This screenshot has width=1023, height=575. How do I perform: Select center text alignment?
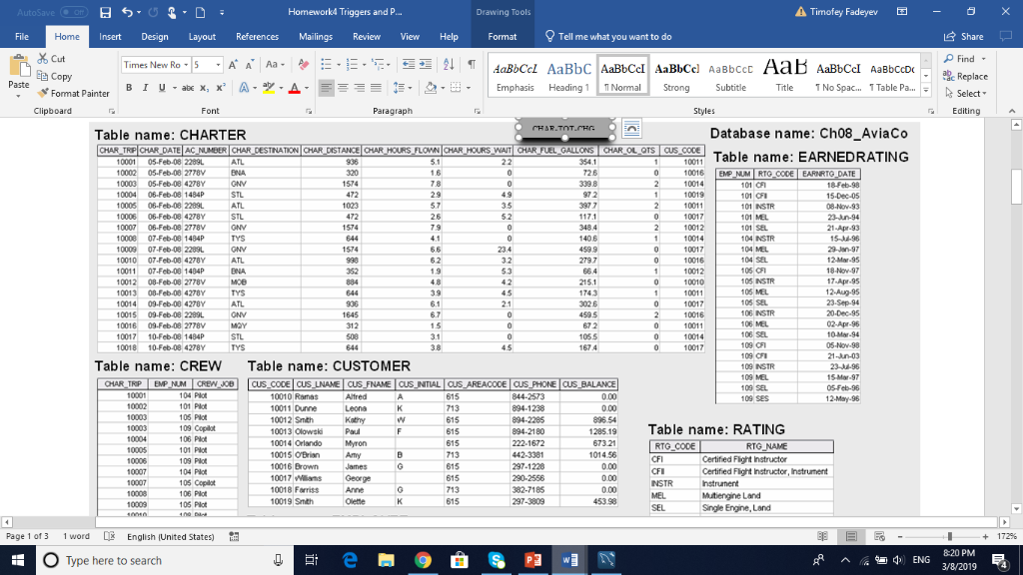pyautogui.click(x=343, y=88)
